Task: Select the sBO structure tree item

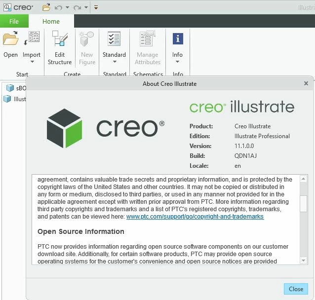Action: pyautogui.click(x=16, y=88)
